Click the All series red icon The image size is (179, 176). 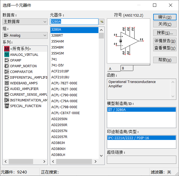tap(7, 49)
